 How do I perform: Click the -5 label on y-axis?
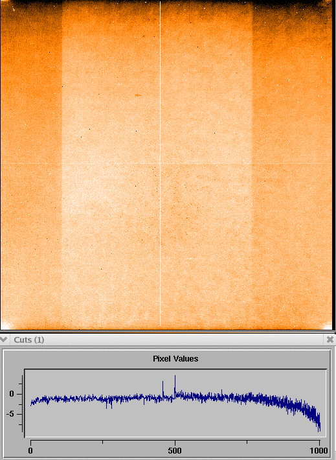coord(10,414)
